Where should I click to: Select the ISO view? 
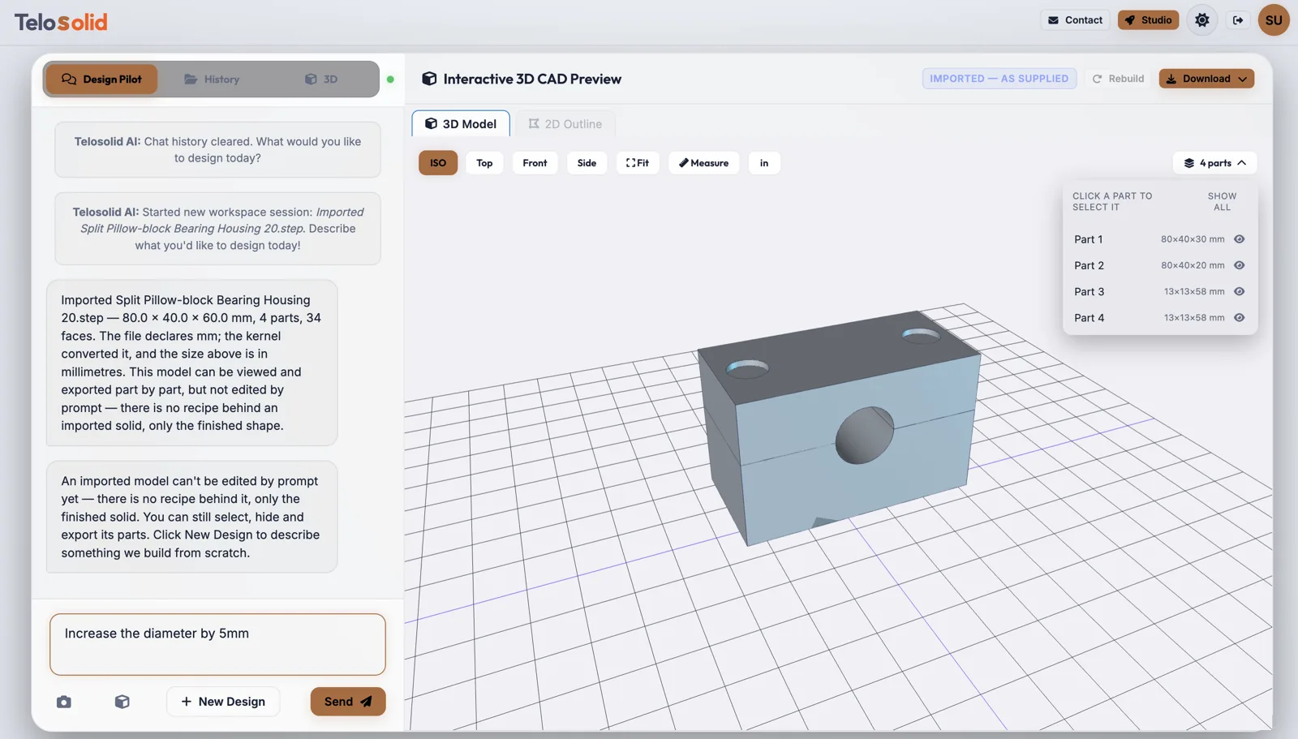(438, 163)
